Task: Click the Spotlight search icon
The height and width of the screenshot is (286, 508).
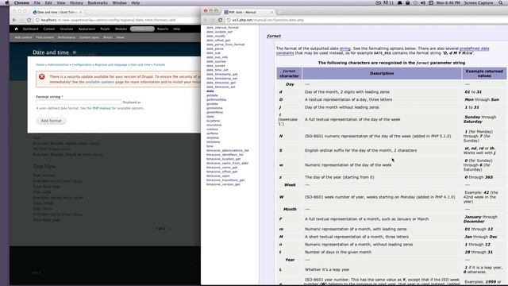Action: 501,3
